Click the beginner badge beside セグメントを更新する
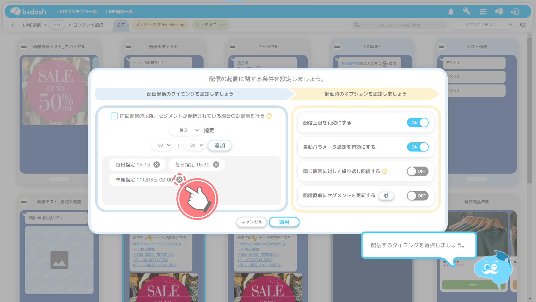The image size is (536, 302). click(x=386, y=196)
